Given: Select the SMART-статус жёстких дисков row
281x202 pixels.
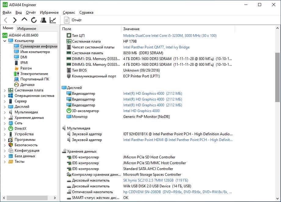Looking at the screenshot, I should (x=147, y=198).
